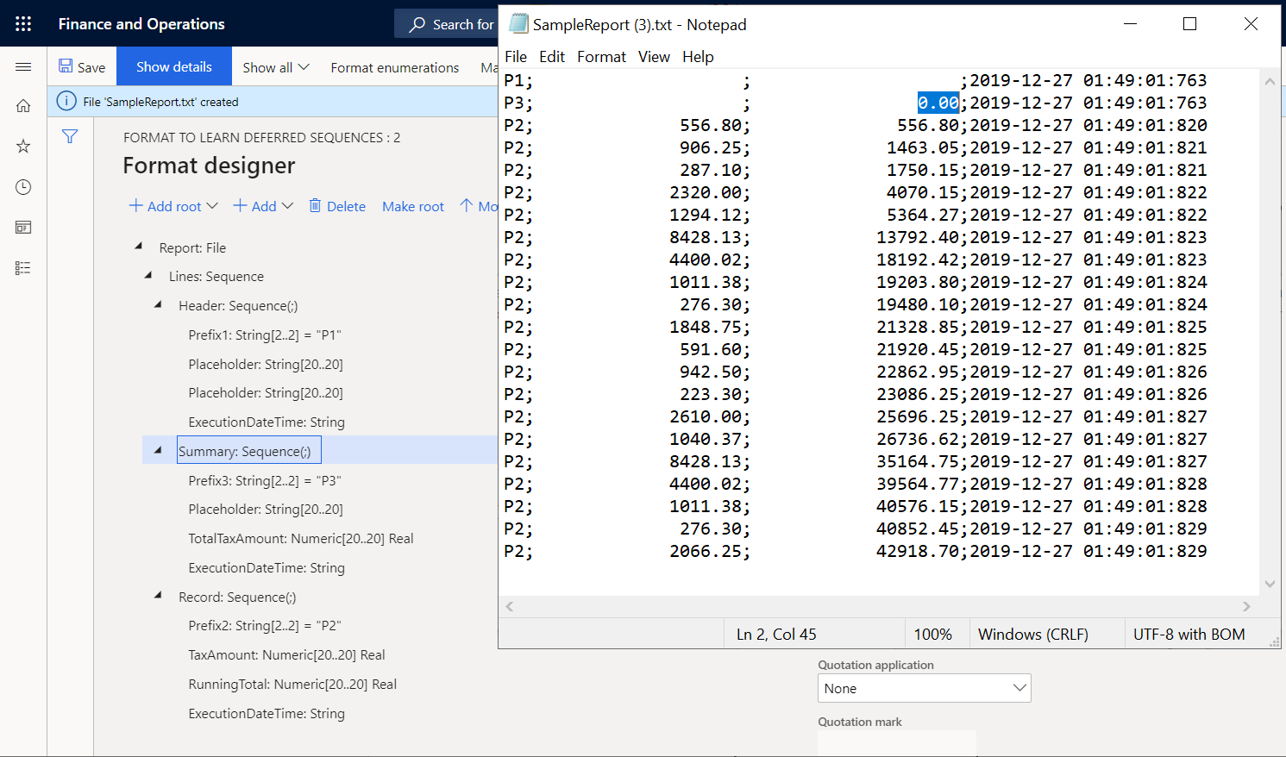Open the Quotation application dropdown

click(x=923, y=688)
